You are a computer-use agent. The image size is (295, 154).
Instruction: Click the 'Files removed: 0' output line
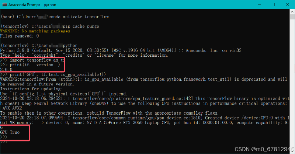coord(20,36)
